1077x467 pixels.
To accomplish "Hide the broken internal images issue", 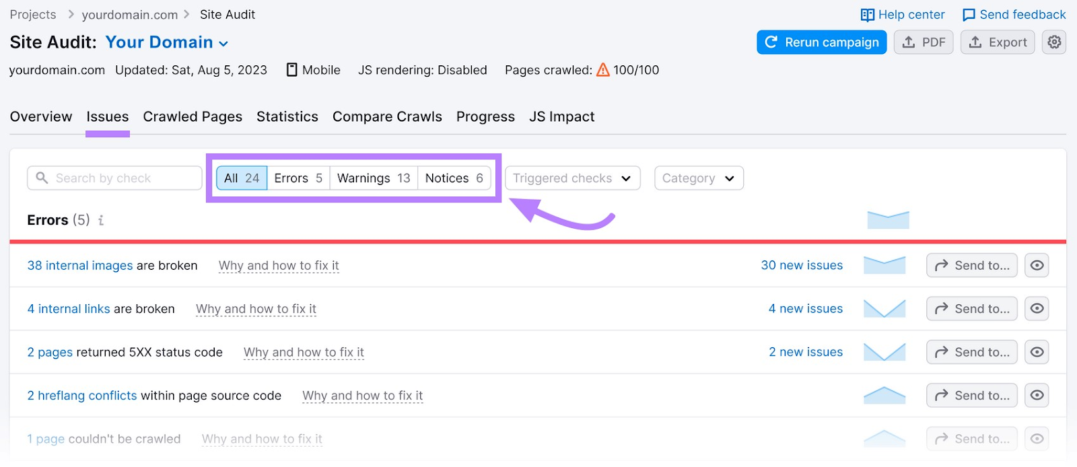I will coord(1037,265).
